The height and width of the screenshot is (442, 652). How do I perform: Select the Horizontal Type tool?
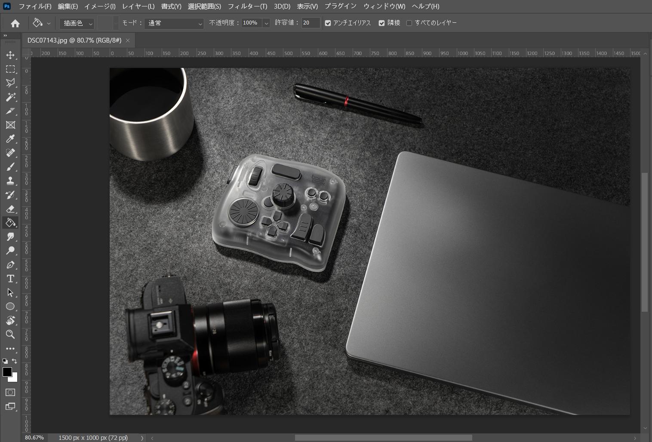(10, 279)
